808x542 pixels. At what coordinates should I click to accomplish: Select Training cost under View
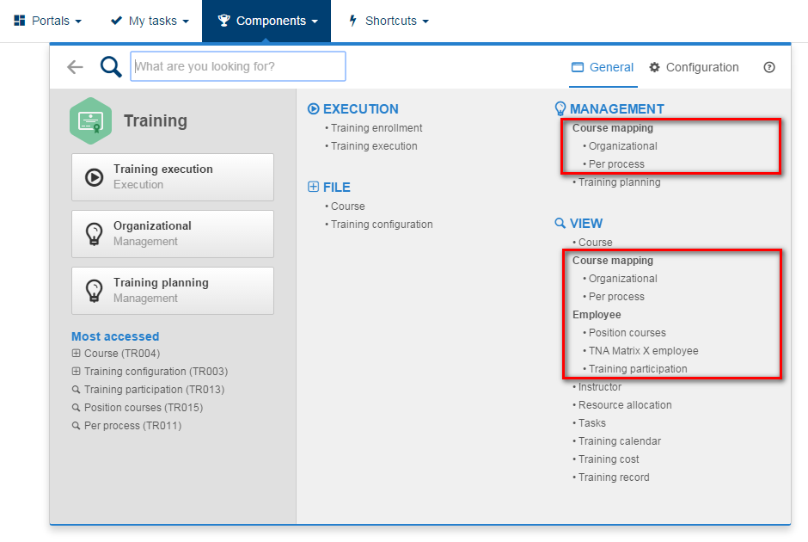click(x=608, y=459)
